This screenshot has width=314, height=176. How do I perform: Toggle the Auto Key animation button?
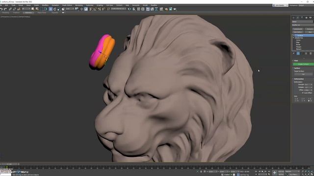[281, 172]
